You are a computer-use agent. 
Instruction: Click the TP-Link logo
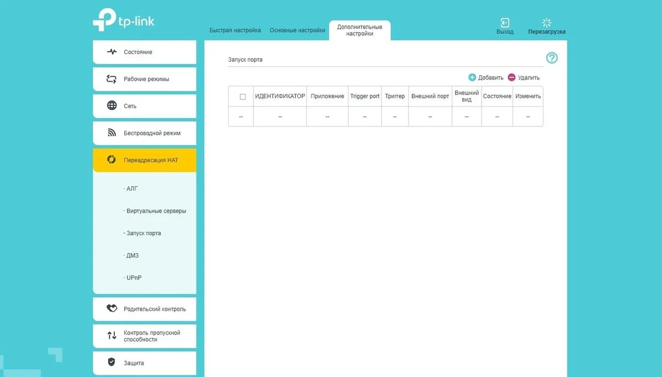123,20
